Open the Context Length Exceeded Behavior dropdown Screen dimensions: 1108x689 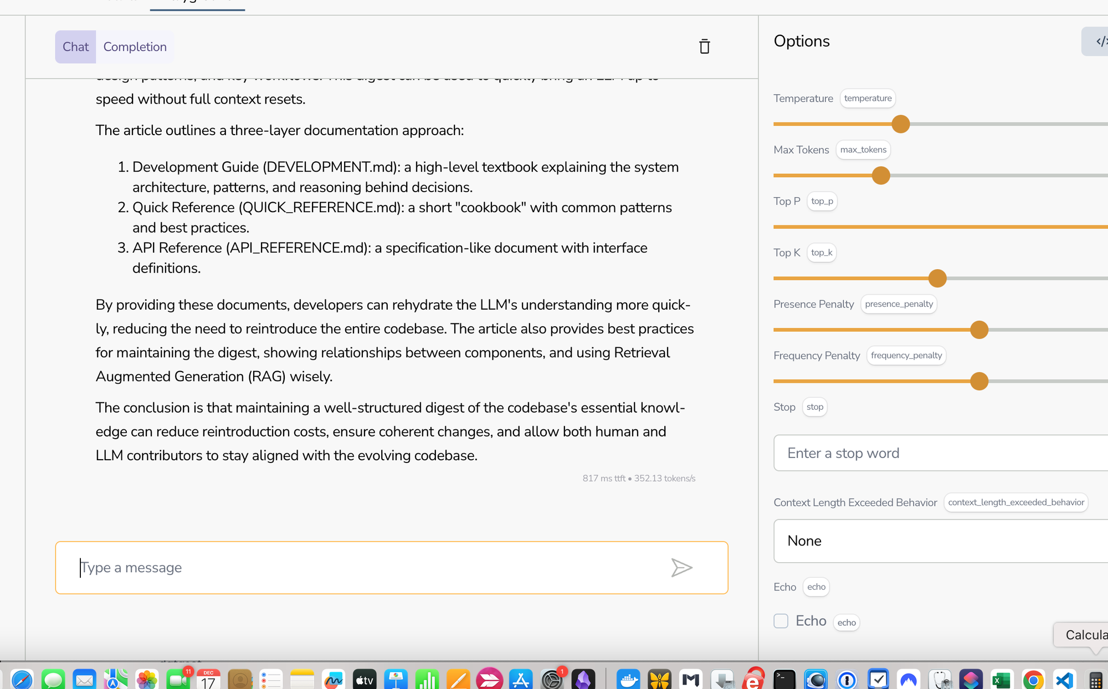point(941,541)
